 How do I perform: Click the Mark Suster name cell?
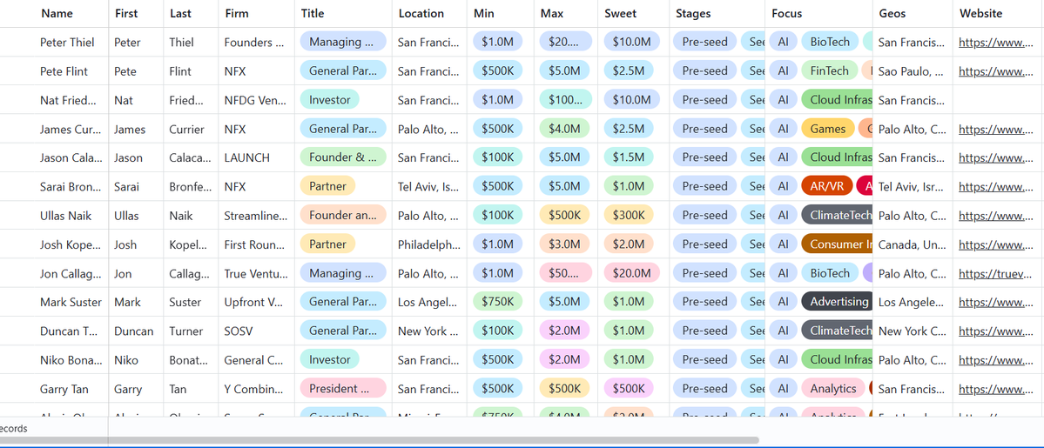(71, 302)
